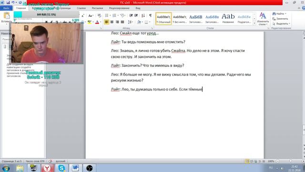
Task: Open the Line Spacing dropdown
Action: pos(130,22)
